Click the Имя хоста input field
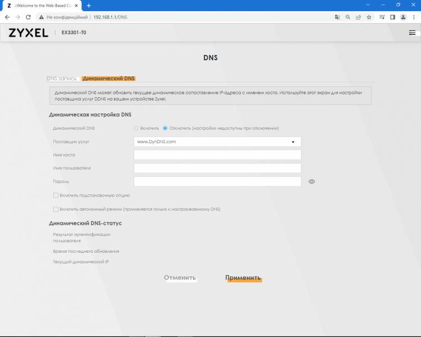 (x=217, y=155)
